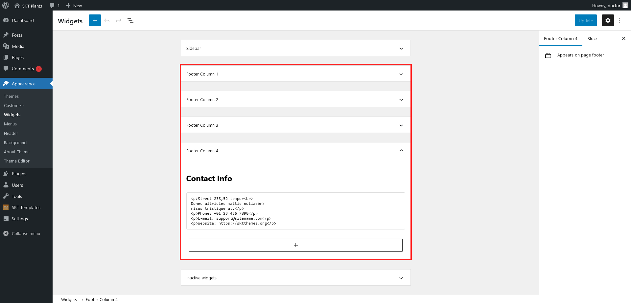The image size is (631, 303).
Task: Click the Plugins plug icon
Action: [6, 173]
